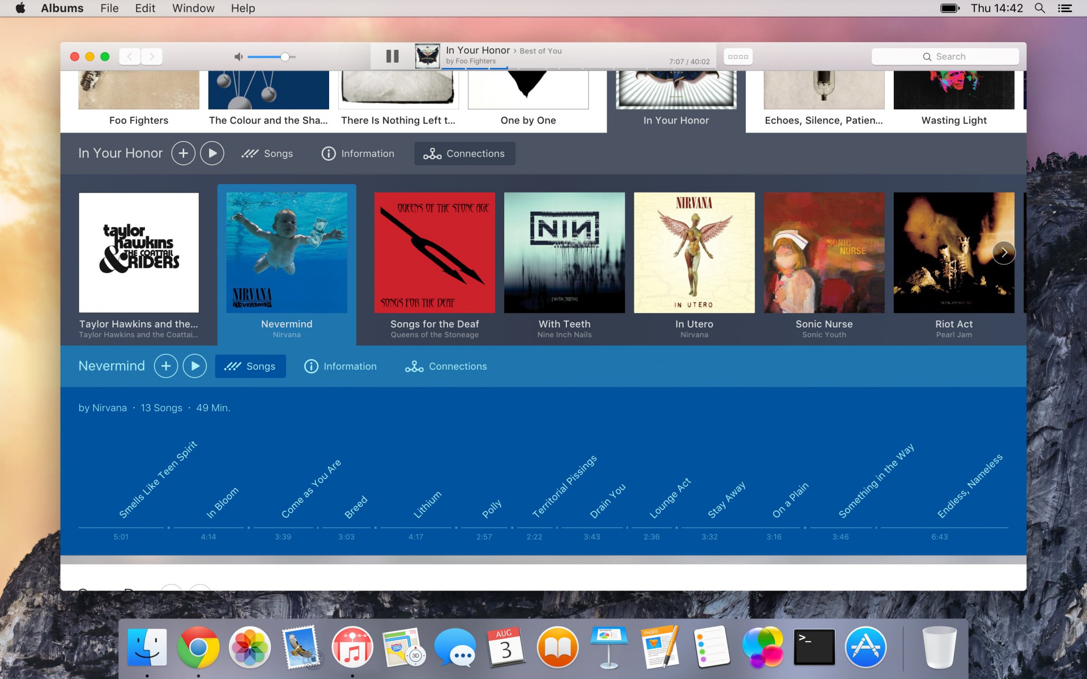Viewport: 1087px width, 679px height.
Task: Open the File menu
Action: tap(109, 8)
